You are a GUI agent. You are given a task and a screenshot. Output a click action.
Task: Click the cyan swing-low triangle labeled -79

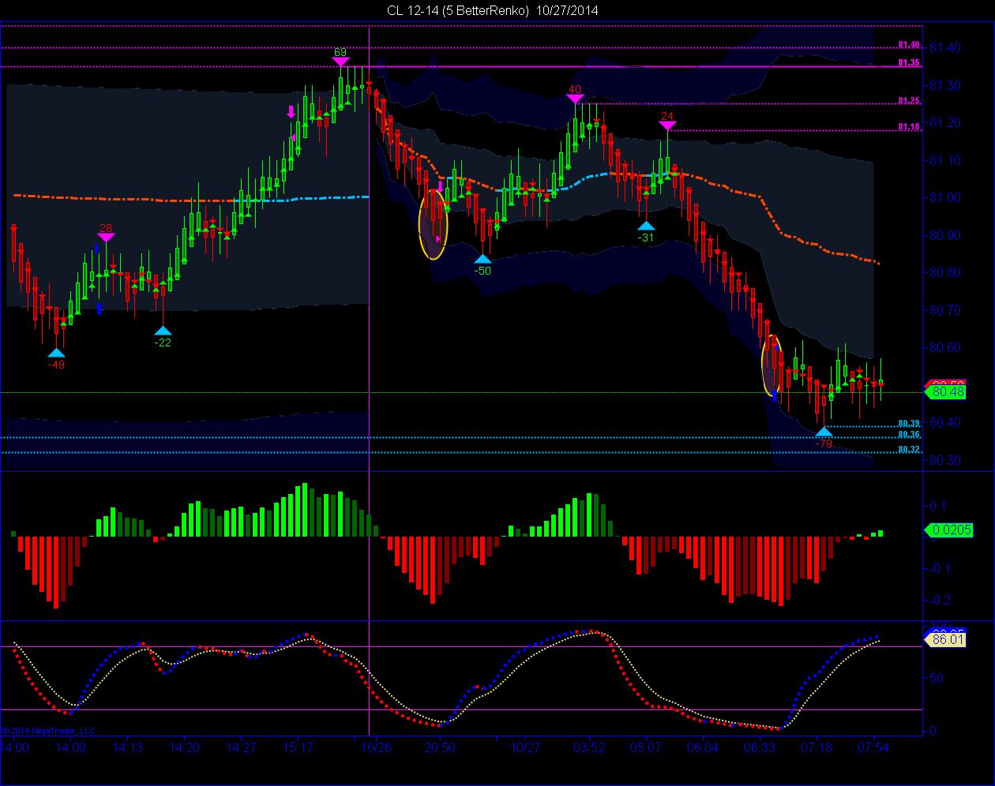(x=824, y=432)
